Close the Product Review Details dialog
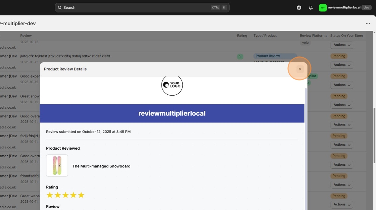This screenshot has width=376, height=210. click(x=300, y=69)
